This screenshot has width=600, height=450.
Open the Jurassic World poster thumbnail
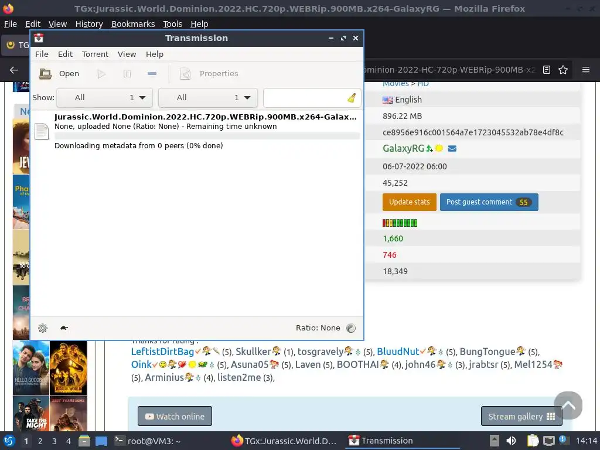pos(68,368)
